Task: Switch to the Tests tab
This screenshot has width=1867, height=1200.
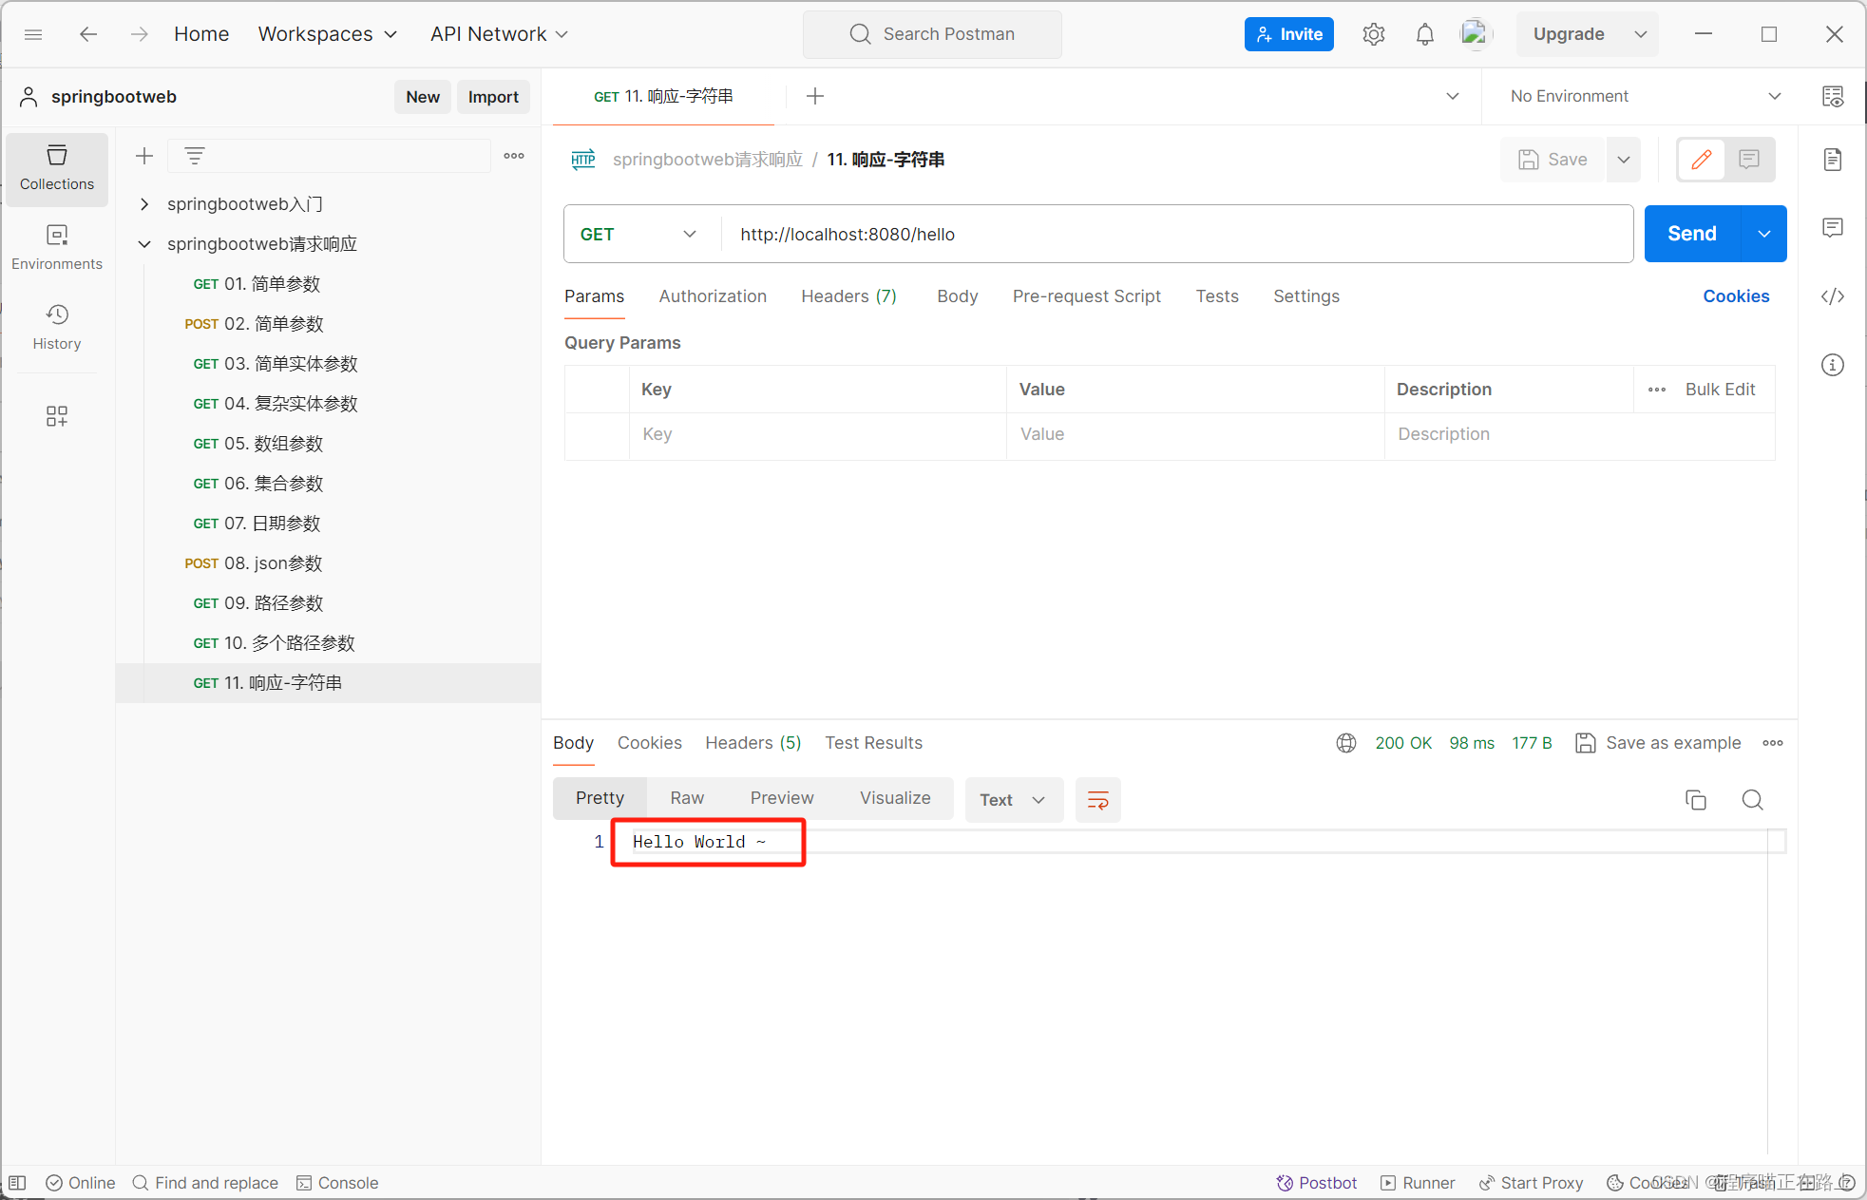Action: 1217,296
